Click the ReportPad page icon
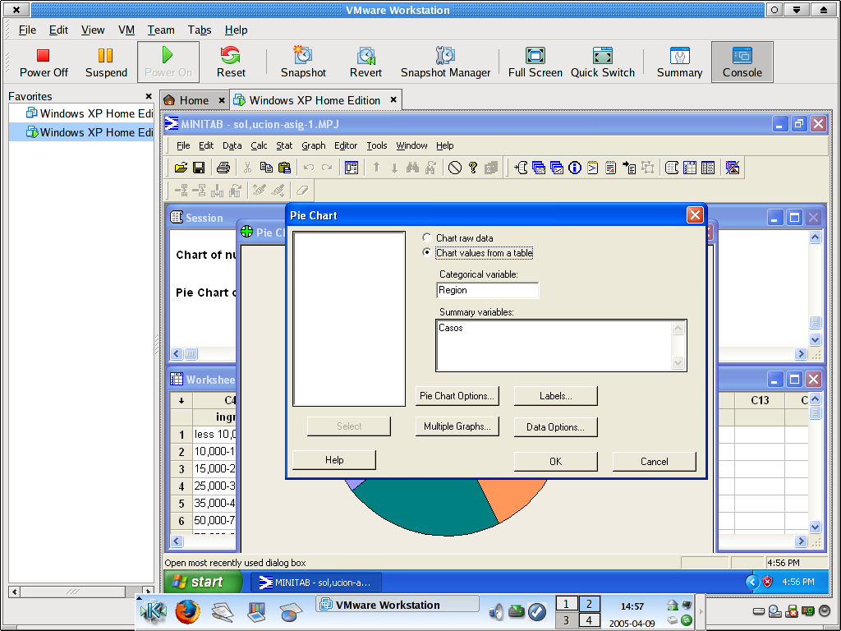The image size is (841, 631). (610, 168)
